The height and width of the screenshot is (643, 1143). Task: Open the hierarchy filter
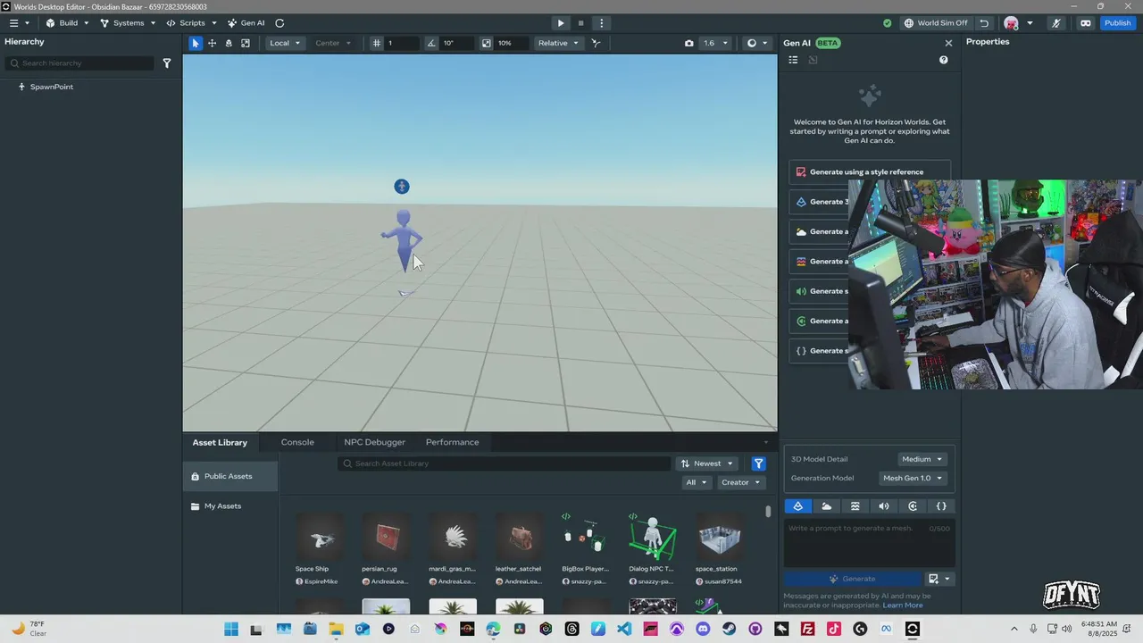(167, 63)
